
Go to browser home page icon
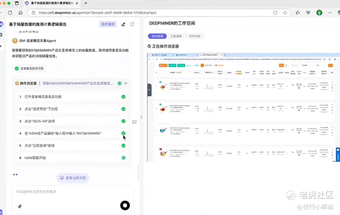[x=20, y=13]
